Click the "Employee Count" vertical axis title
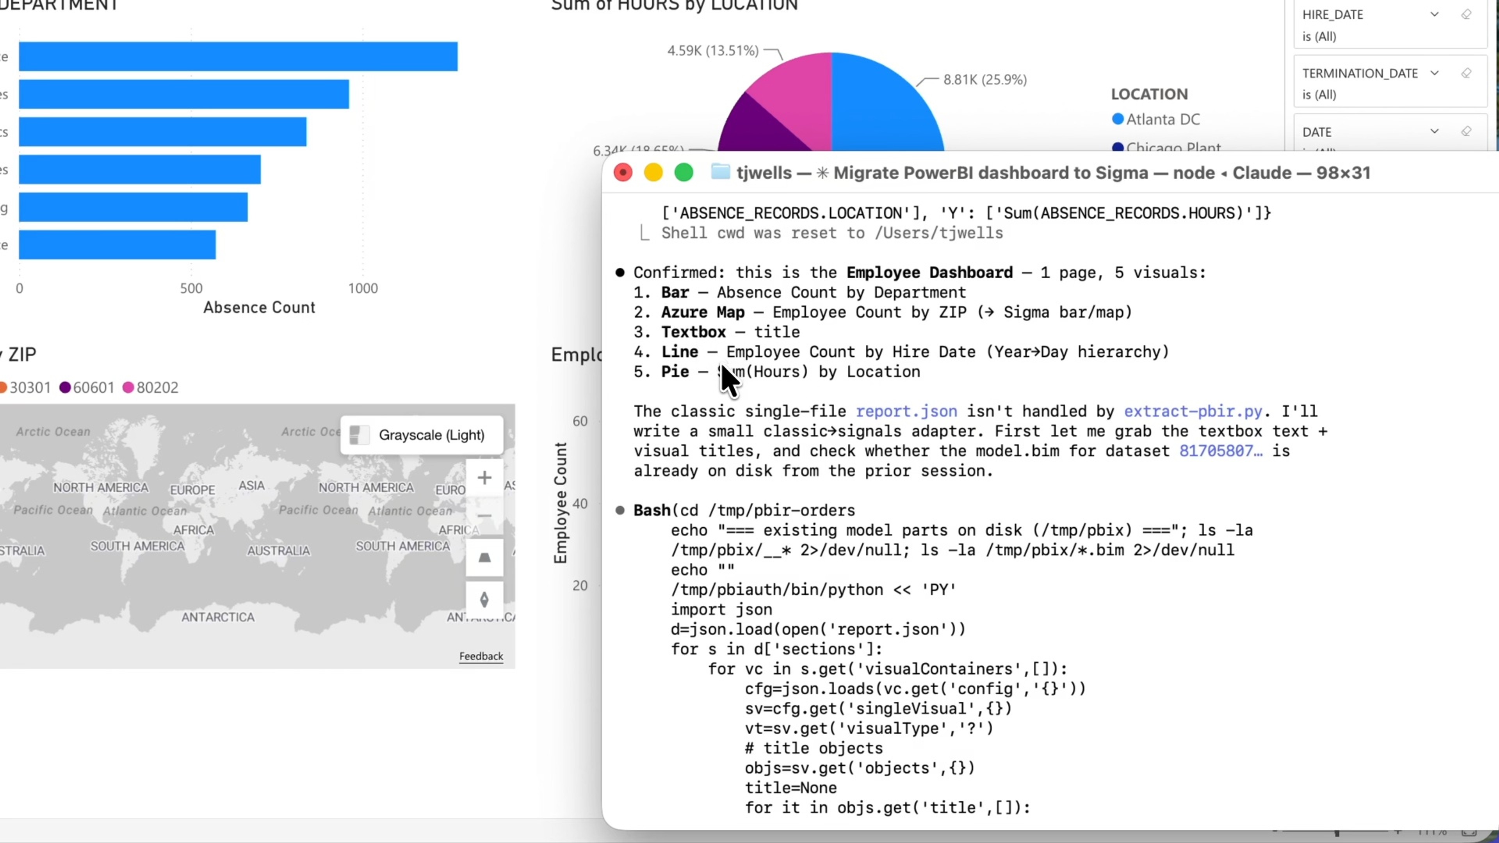 tap(561, 503)
